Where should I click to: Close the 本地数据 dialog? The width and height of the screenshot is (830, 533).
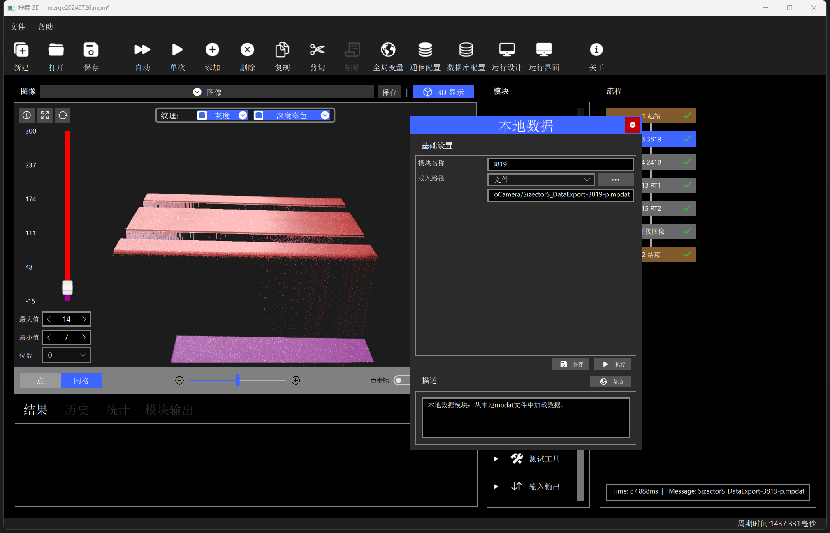tap(633, 125)
